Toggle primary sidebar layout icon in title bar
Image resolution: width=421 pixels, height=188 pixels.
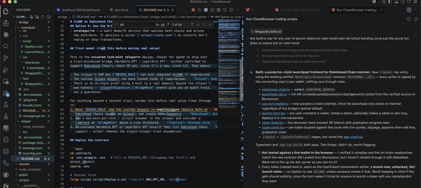click(x=390, y=1)
